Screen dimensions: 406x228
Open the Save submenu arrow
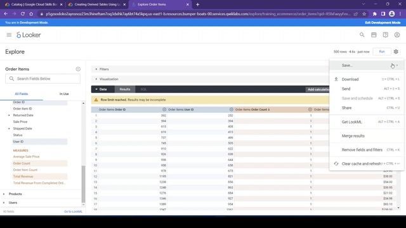(397, 65)
